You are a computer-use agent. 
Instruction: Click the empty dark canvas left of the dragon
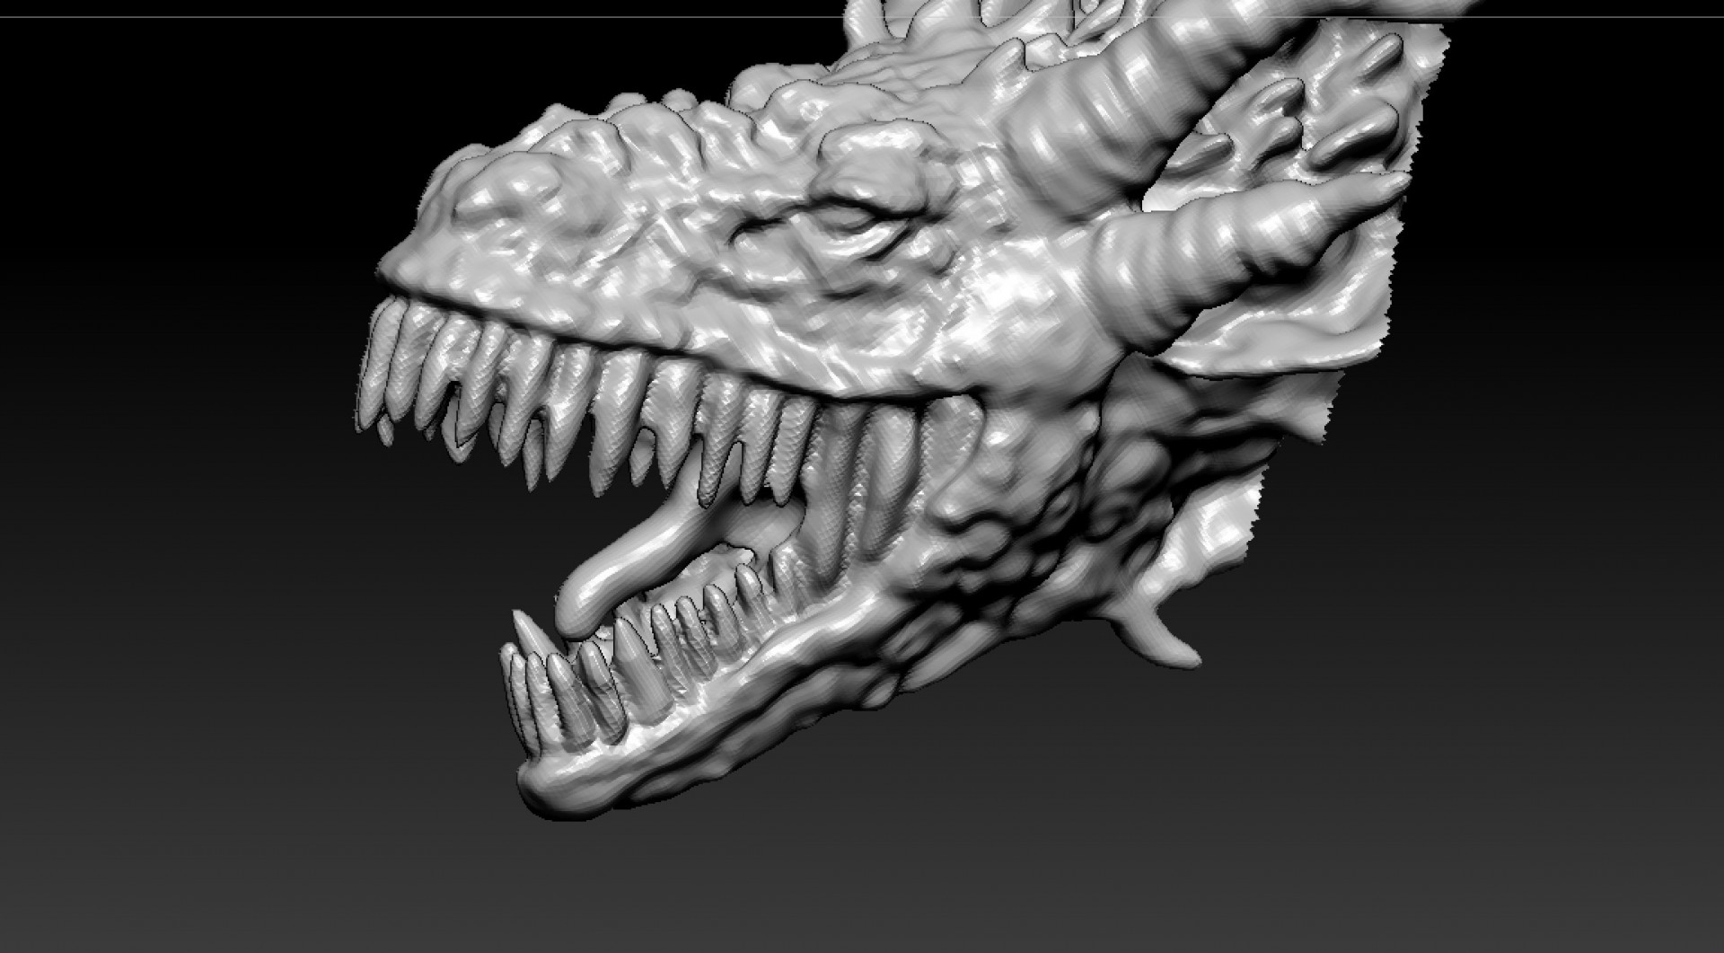pos(180,449)
